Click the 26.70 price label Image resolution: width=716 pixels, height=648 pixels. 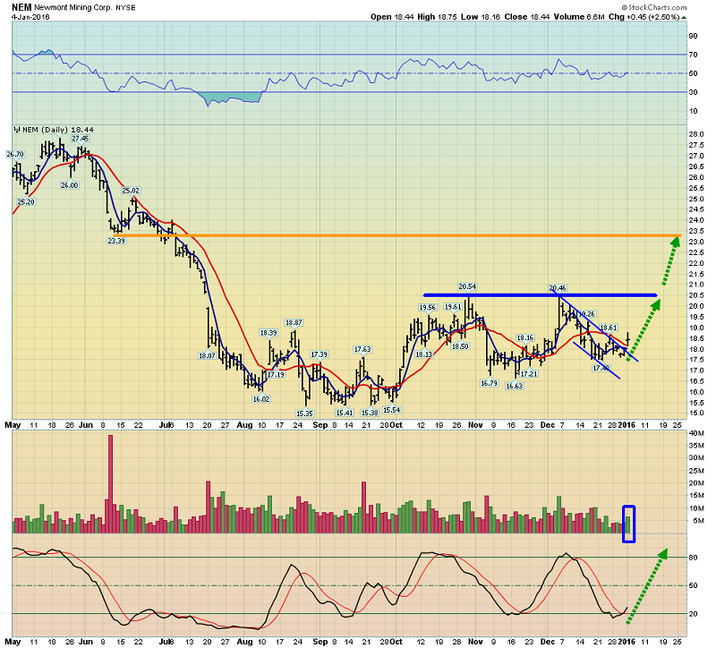(14, 154)
